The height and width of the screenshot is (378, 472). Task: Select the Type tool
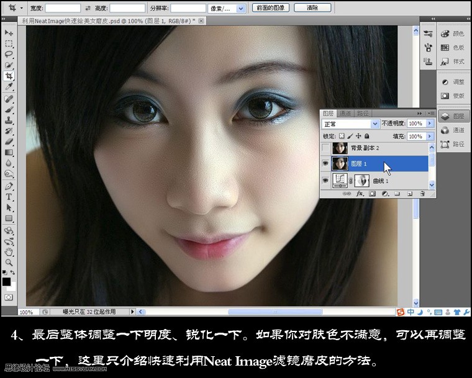9,197
